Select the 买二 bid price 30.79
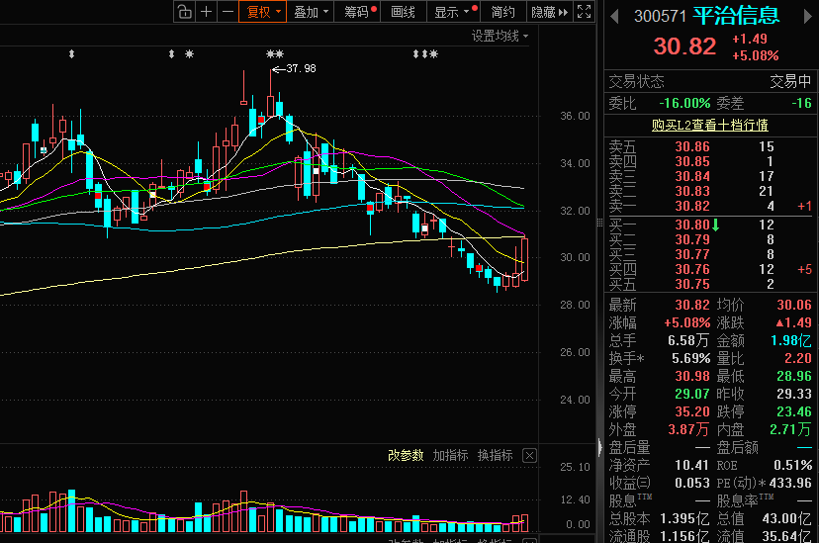The width and height of the screenshot is (819, 543). click(x=692, y=239)
